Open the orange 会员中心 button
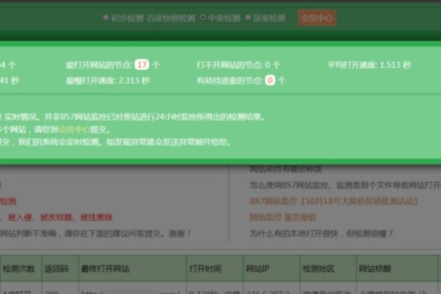The height and width of the screenshot is (294, 441). coord(317,18)
